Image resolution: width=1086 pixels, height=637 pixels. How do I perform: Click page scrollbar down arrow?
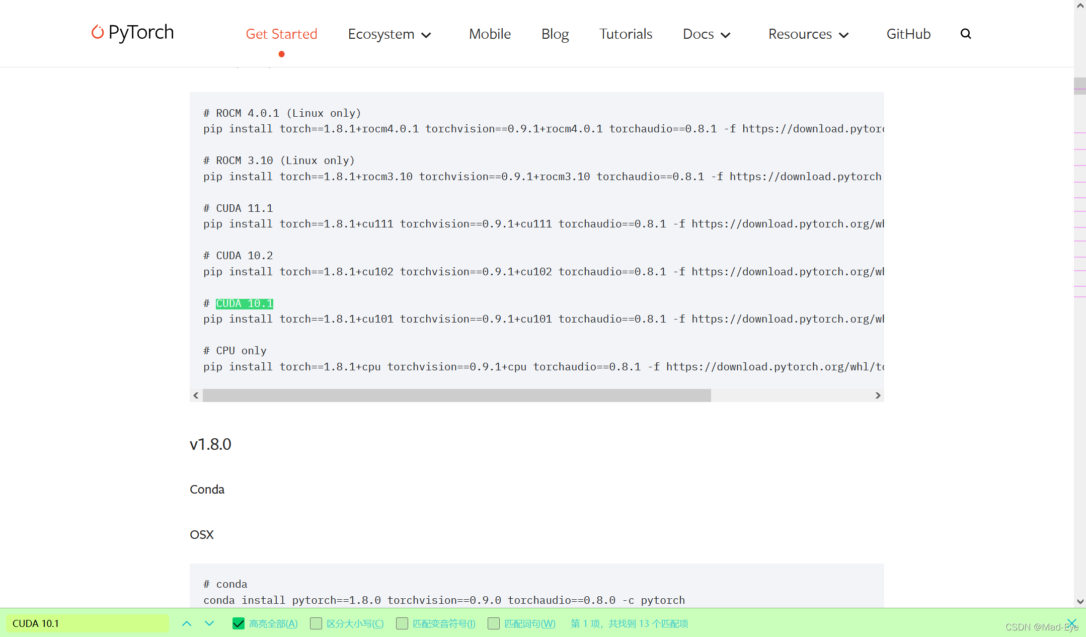point(1080,601)
